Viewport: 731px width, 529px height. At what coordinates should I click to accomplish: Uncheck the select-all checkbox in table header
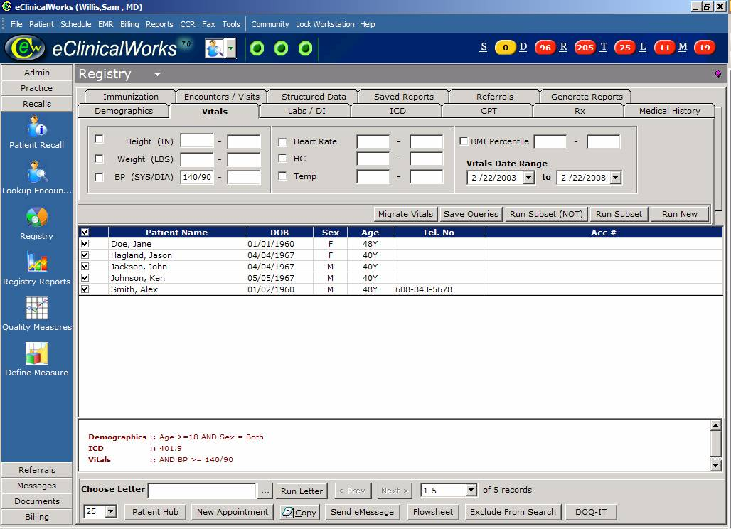(85, 232)
